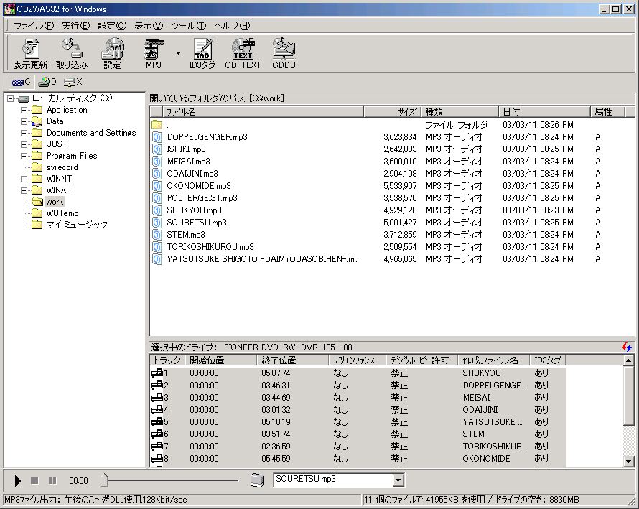The height and width of the screenshot is (509, 639).
Task: Sort tracks by 作成ファイル名 column header
Action: (x=495, y=360)
